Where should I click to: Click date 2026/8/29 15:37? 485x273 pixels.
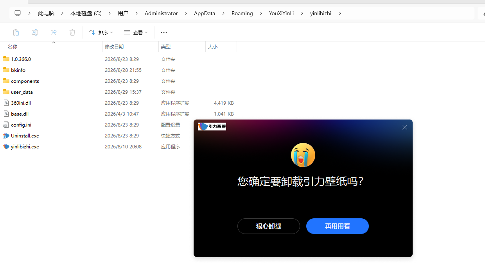[x=123, y=92]
